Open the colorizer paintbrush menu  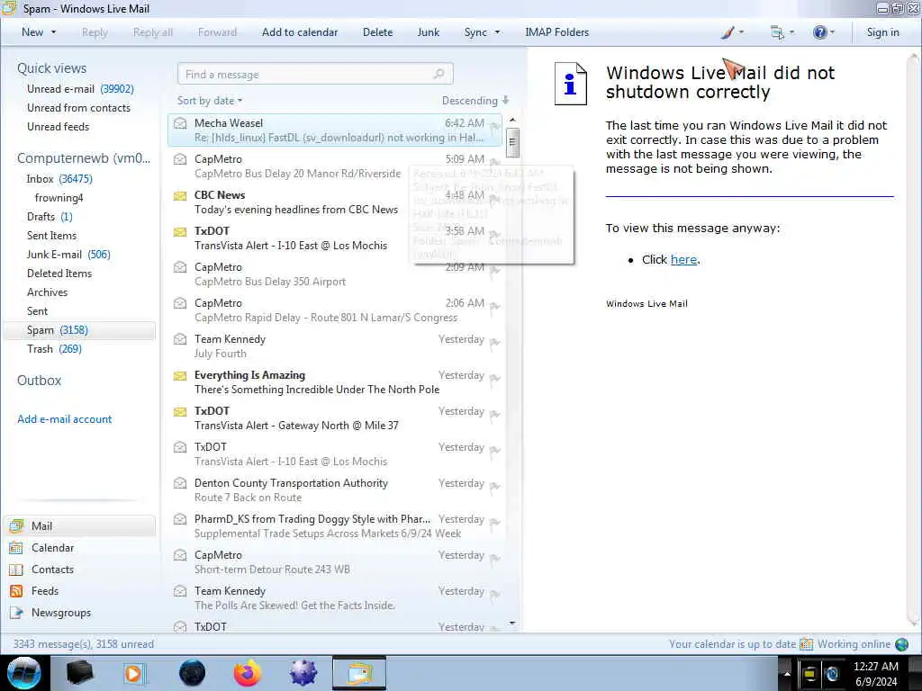[732, 32]
